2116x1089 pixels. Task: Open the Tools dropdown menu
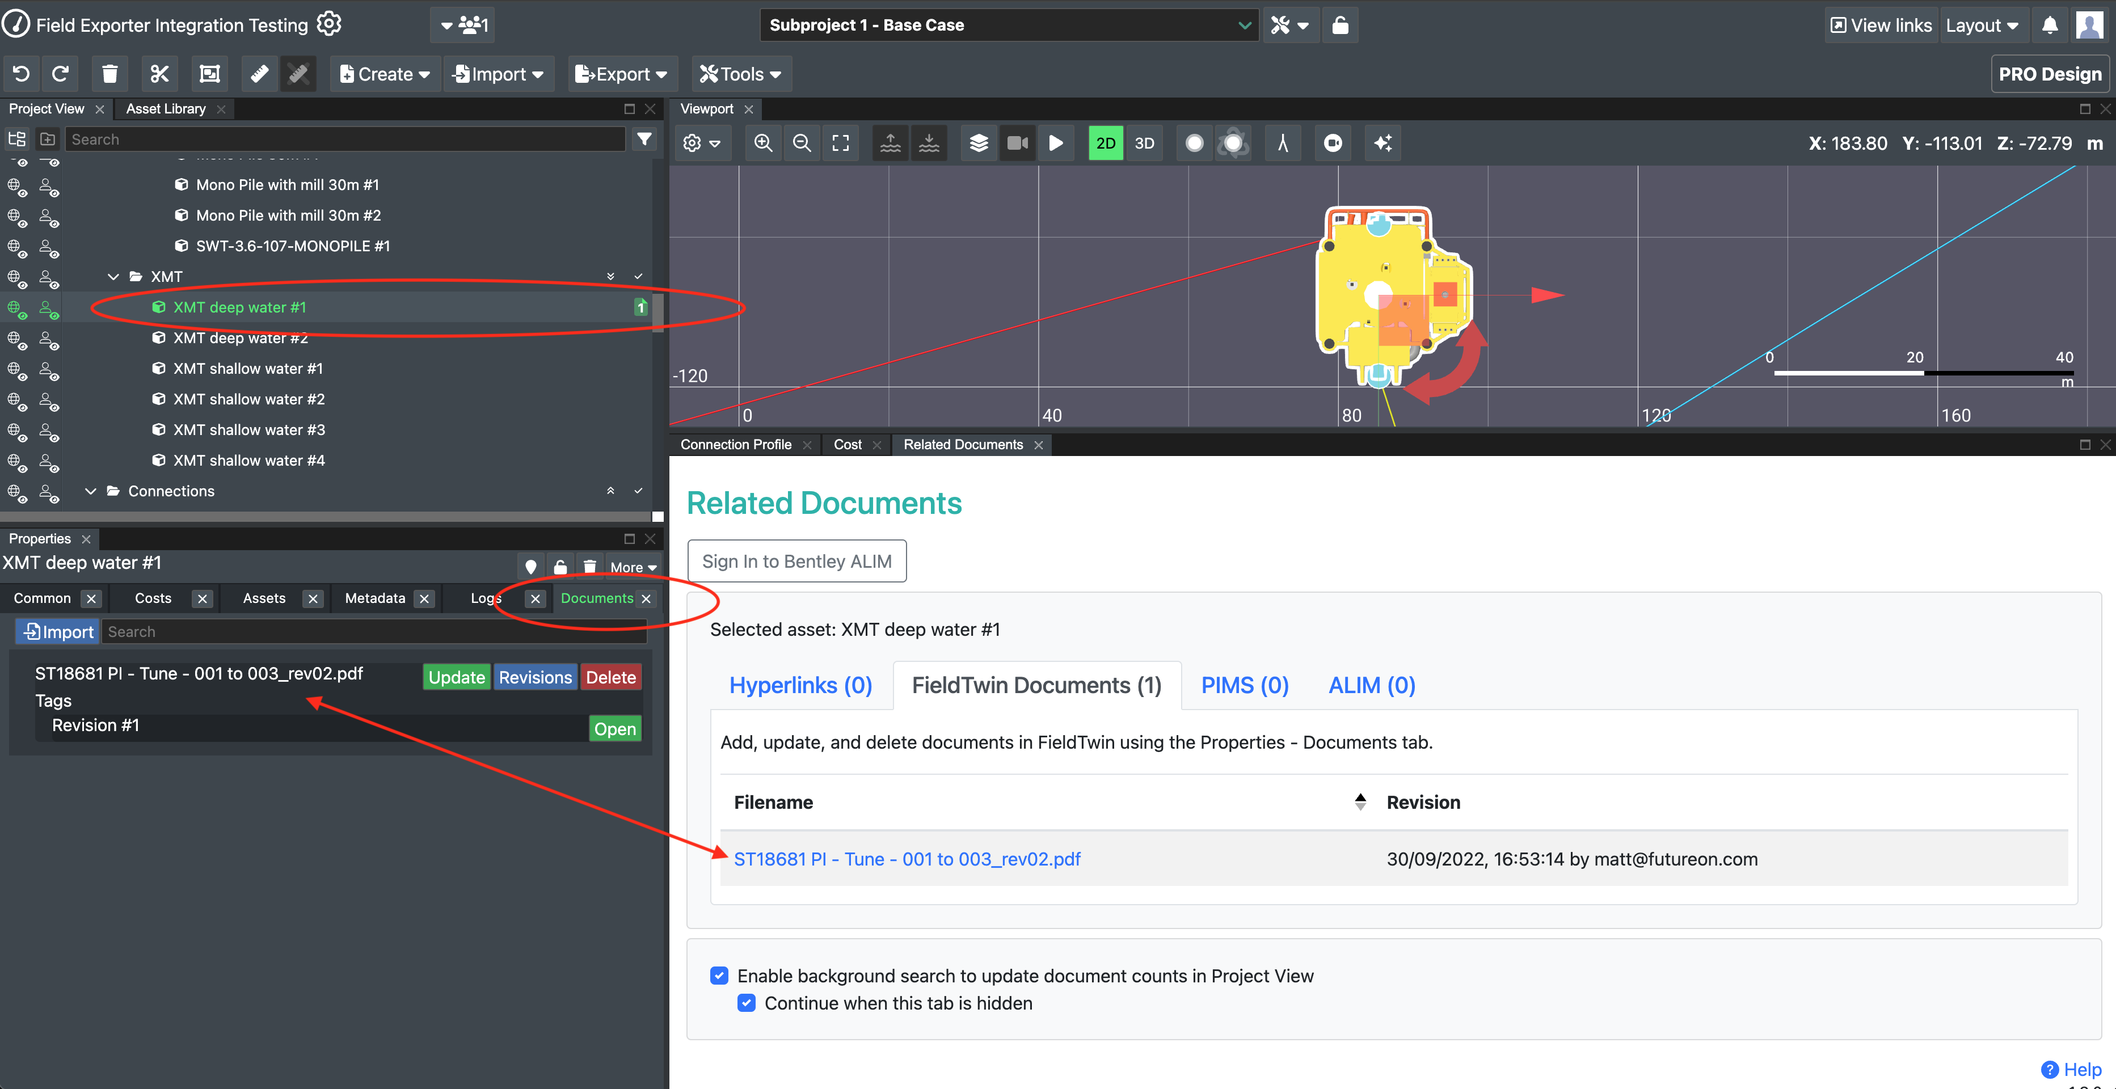(741, 74)
